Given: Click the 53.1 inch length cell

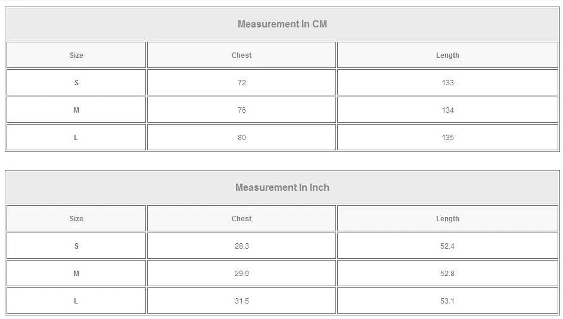Looking at the screenshot, I should click(447, 301).
